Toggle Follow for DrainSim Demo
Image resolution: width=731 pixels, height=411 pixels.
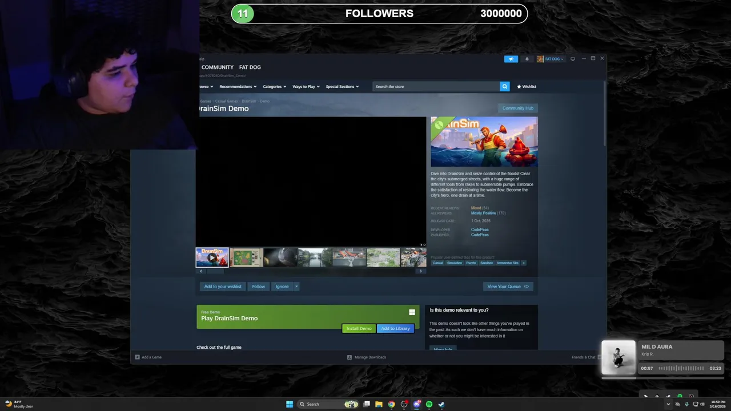[x=258, y=287]
